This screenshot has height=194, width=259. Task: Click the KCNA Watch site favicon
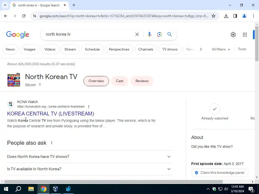tap(11, 104)
